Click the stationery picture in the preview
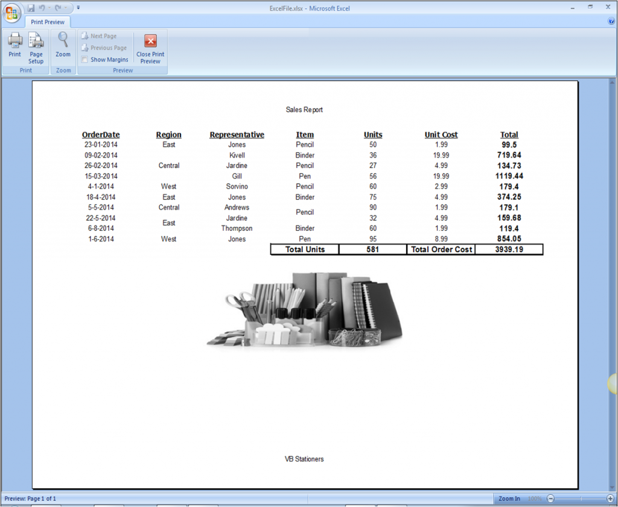The image size is (618, 507). click(305, 309)
